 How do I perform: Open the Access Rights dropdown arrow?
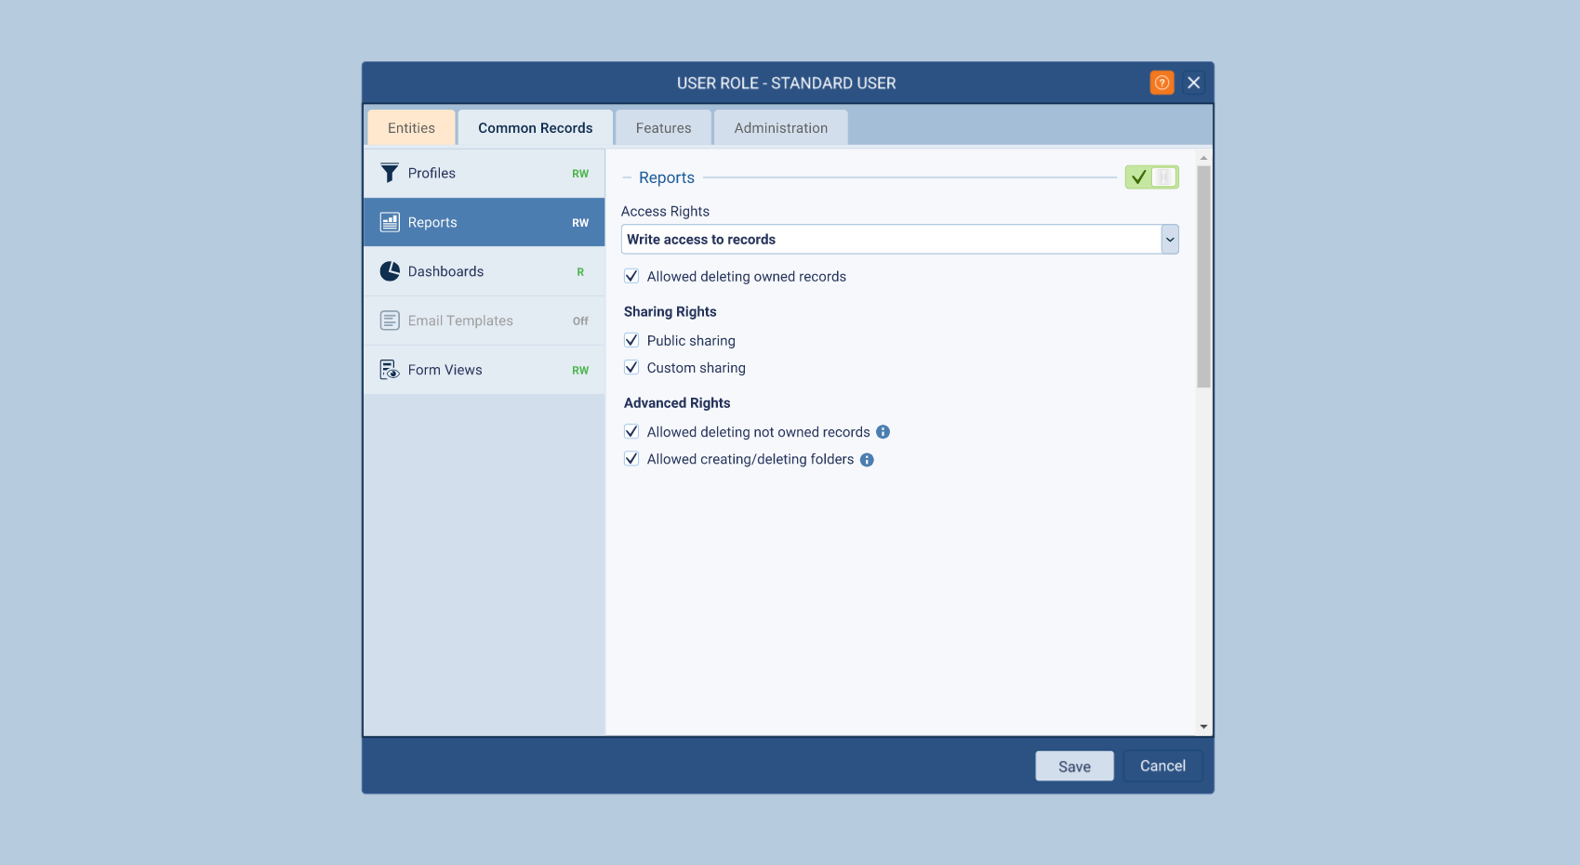point(1170,240)
